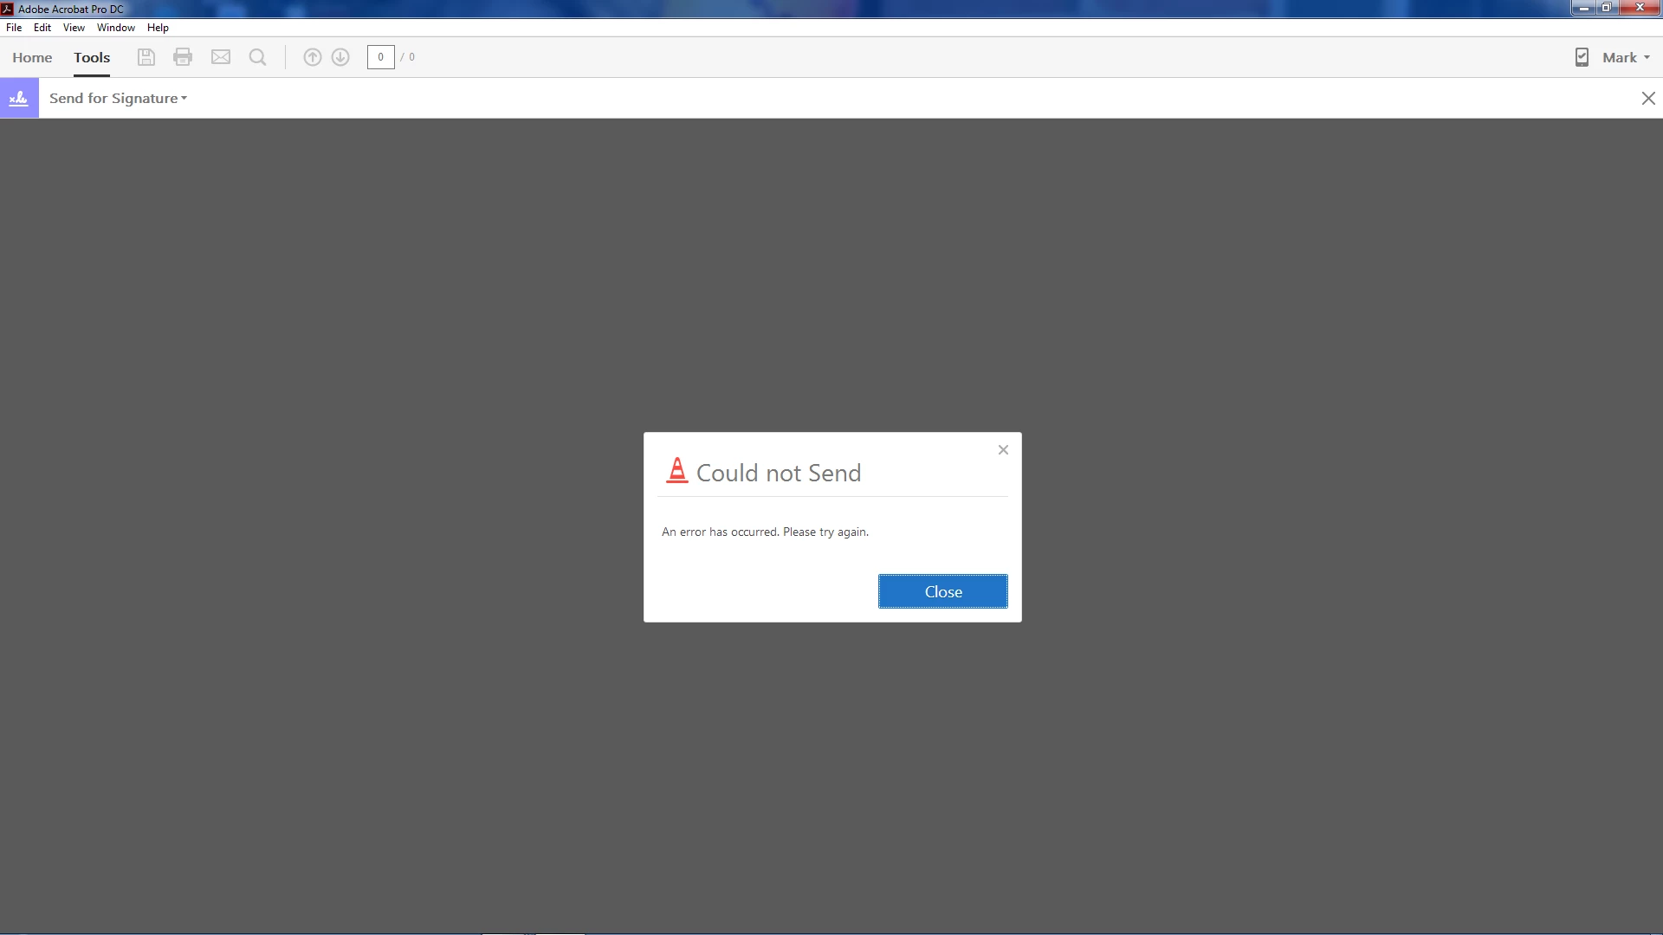Screen dimensions: 1663x935
Task: Click the envelope email icon
Action: tap(221, 57)
